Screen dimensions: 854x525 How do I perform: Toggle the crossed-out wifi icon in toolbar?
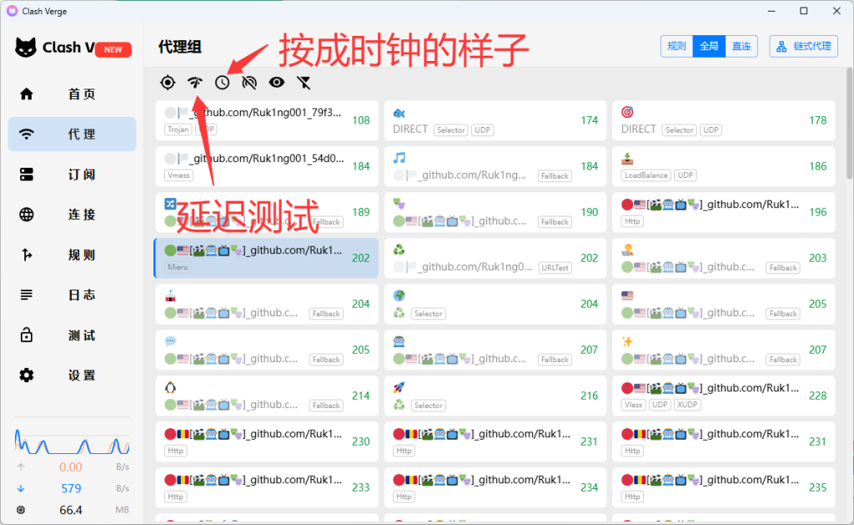tap(249, 83)
